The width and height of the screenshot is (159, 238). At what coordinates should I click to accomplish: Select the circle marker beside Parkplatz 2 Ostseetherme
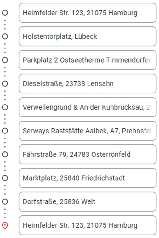[5, 60]
